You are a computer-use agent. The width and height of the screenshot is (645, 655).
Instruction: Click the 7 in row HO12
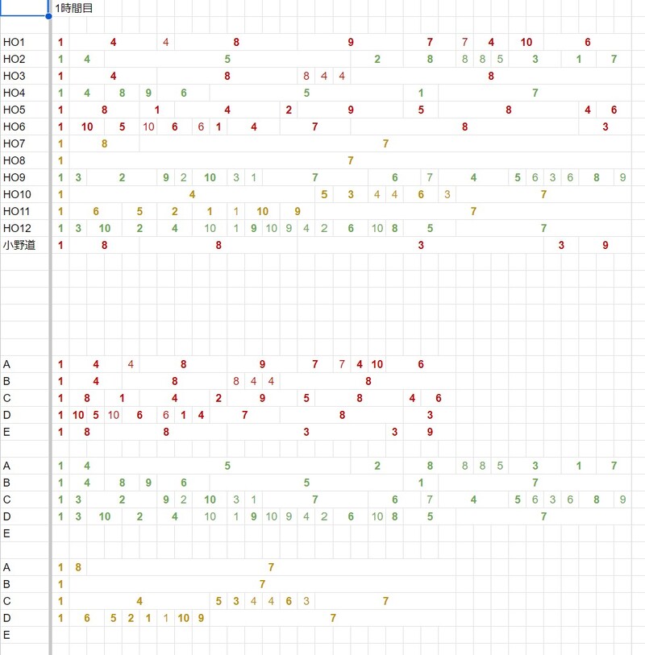click(543, 228)
